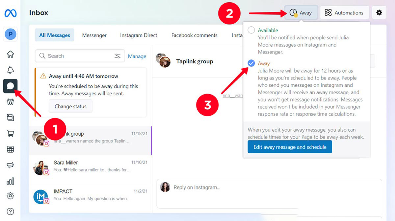Viewport: 395px width, 221px height.
Task: Open the Home icon in sidebar
Action: pos(10,54)
